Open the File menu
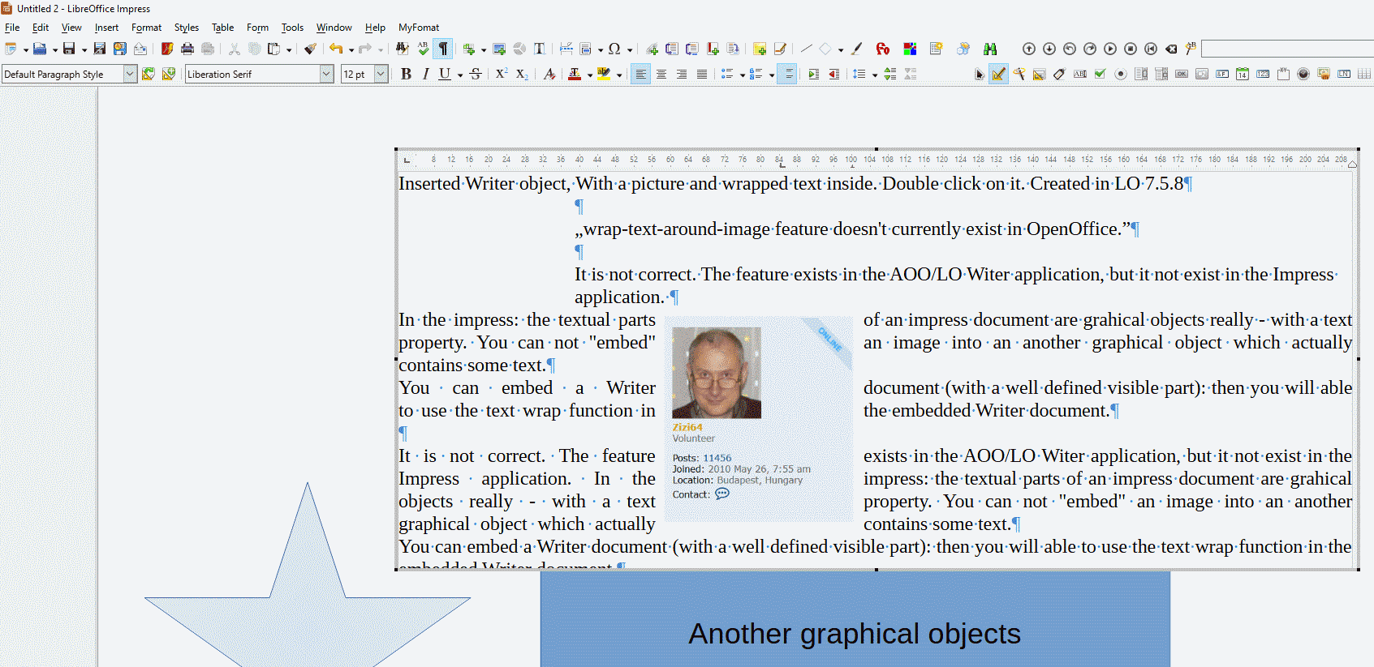Image resolution: width=1374 pixels, height=667 pixels. point(12,28)
